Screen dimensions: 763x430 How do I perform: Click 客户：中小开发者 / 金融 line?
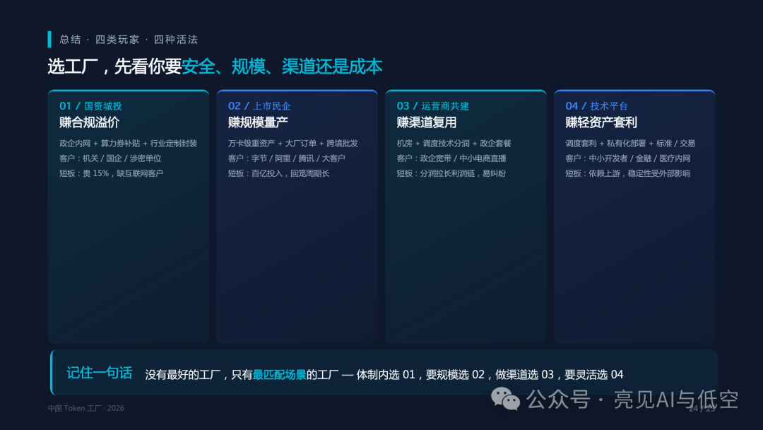coord(628,158)
